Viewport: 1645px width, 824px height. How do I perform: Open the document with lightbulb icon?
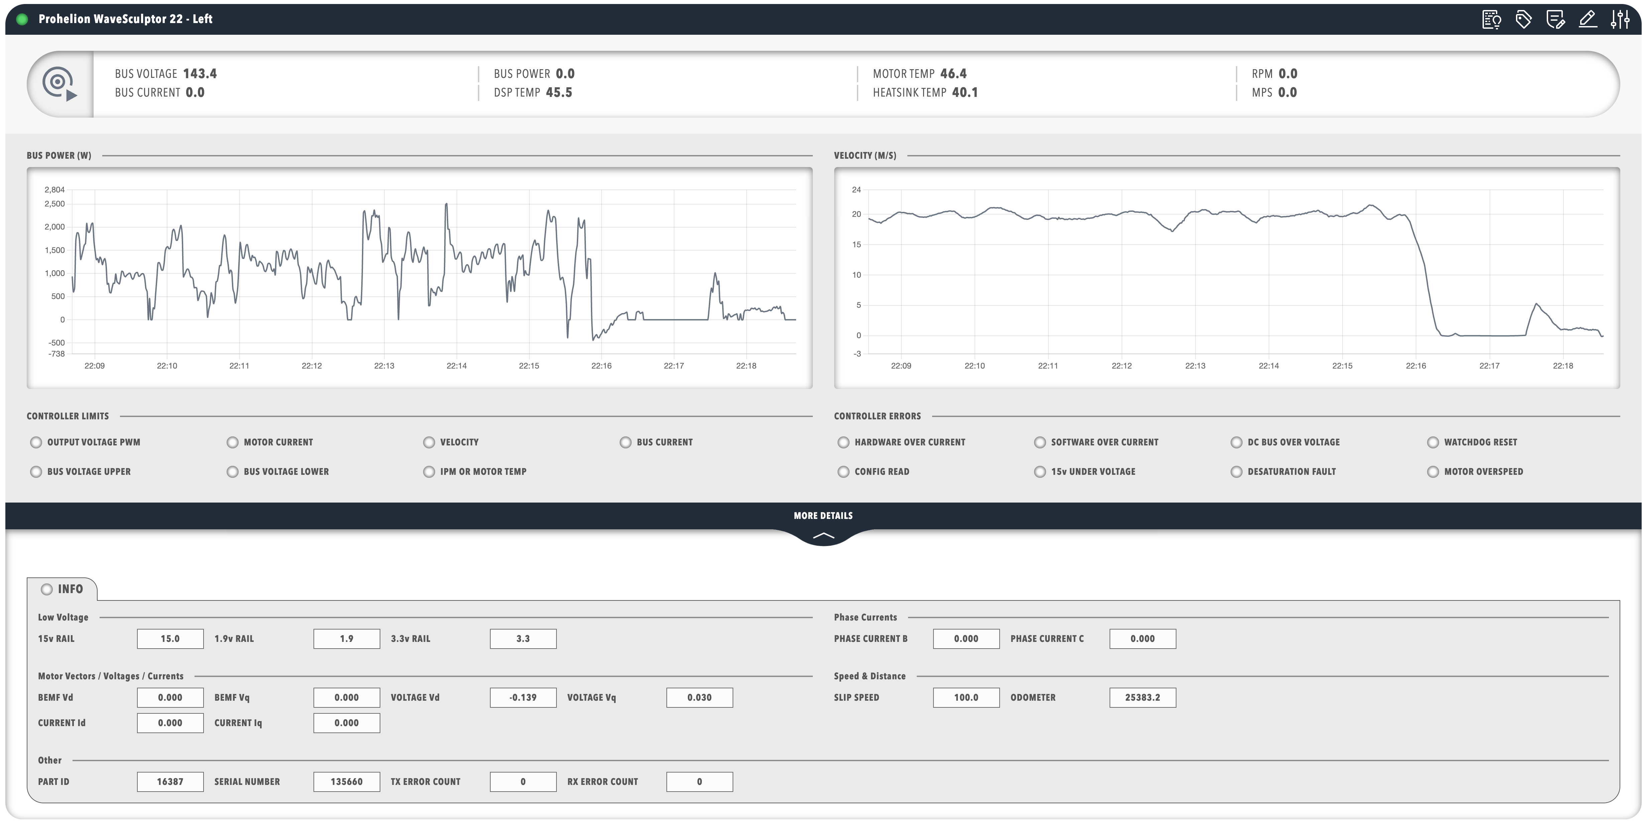1491,20
